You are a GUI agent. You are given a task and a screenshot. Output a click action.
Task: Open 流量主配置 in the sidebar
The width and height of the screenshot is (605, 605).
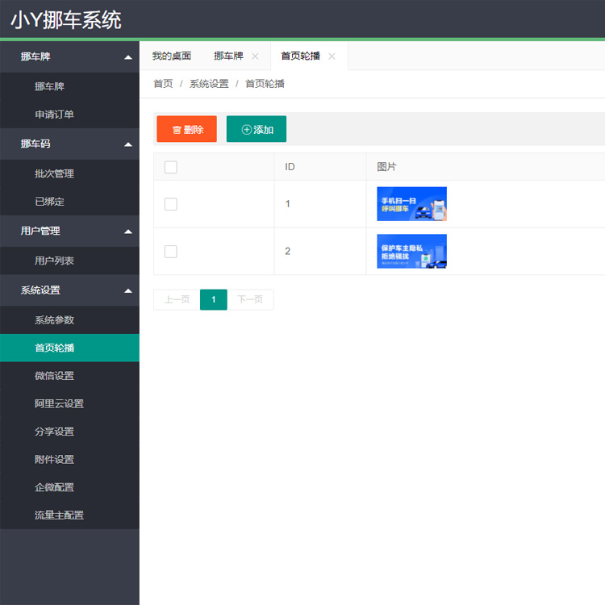point(69,515)
